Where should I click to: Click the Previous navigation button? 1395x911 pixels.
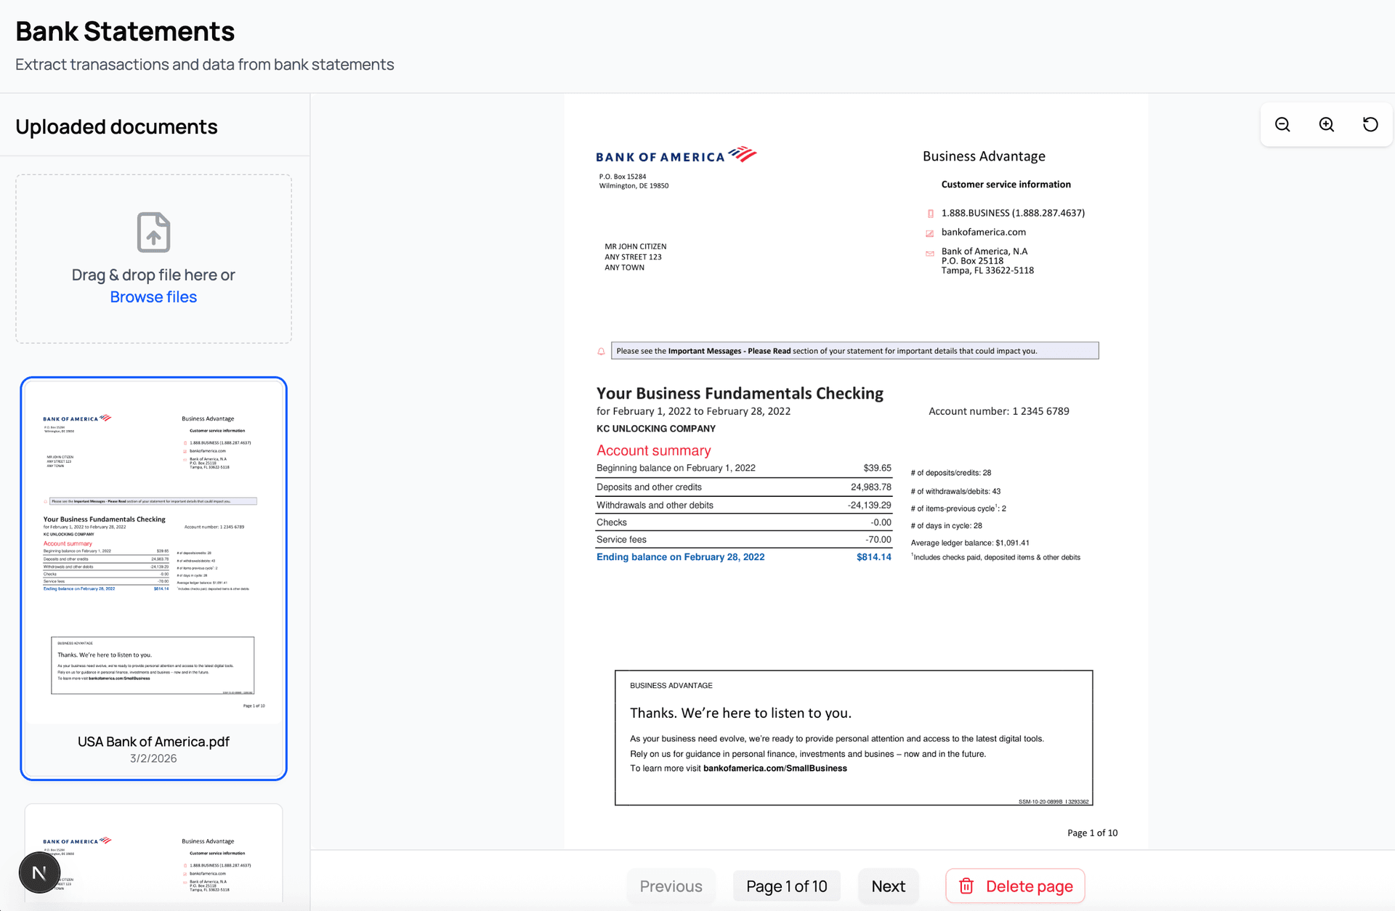[671, 886]
